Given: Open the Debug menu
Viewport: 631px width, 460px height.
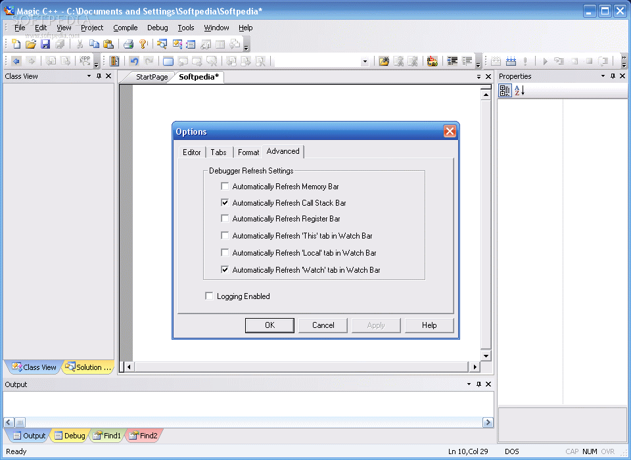Looking at the screenshot, I should (x=157, y=28).
